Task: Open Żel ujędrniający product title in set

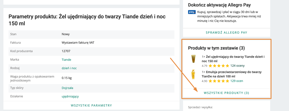Action: coord(233,59)
